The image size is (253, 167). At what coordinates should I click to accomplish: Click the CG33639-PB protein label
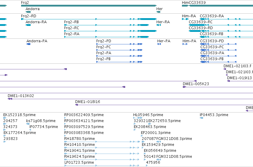[212, 59]
